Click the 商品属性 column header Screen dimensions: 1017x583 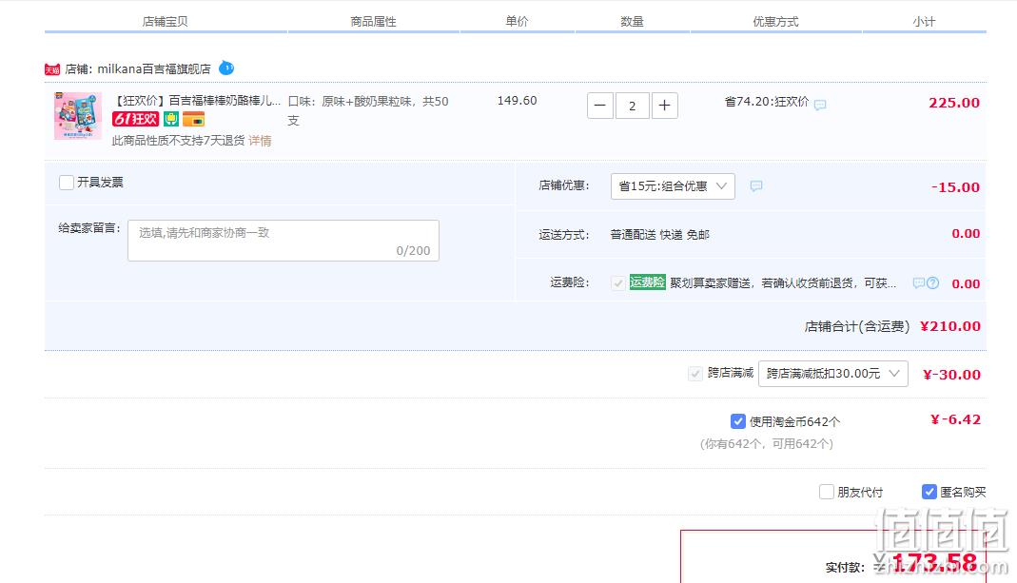(x=373, y=22)
